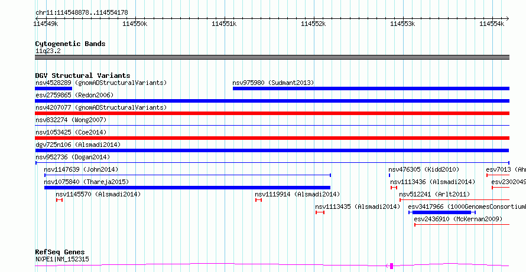The width and height of the screenshot is (526, 272).
Task: Click the 114551k ruler position
Action: pos(225,24)
